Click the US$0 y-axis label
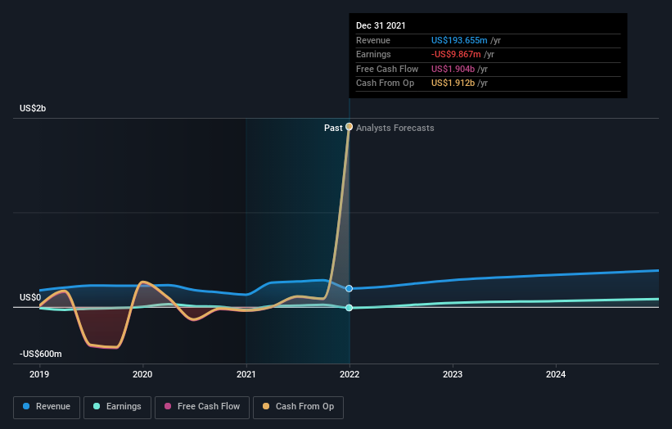The image size is (672, 429). [30, 297]
